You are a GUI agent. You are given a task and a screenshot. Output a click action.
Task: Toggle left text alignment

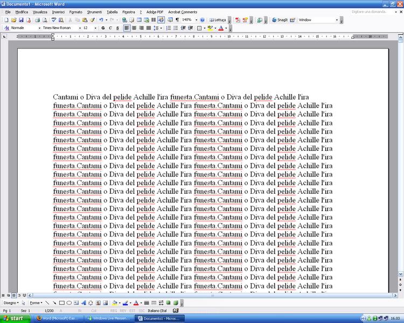[127, 28]
